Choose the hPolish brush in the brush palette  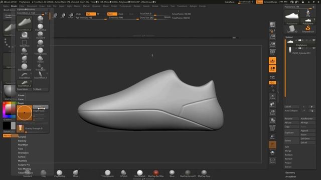[25, 51]
